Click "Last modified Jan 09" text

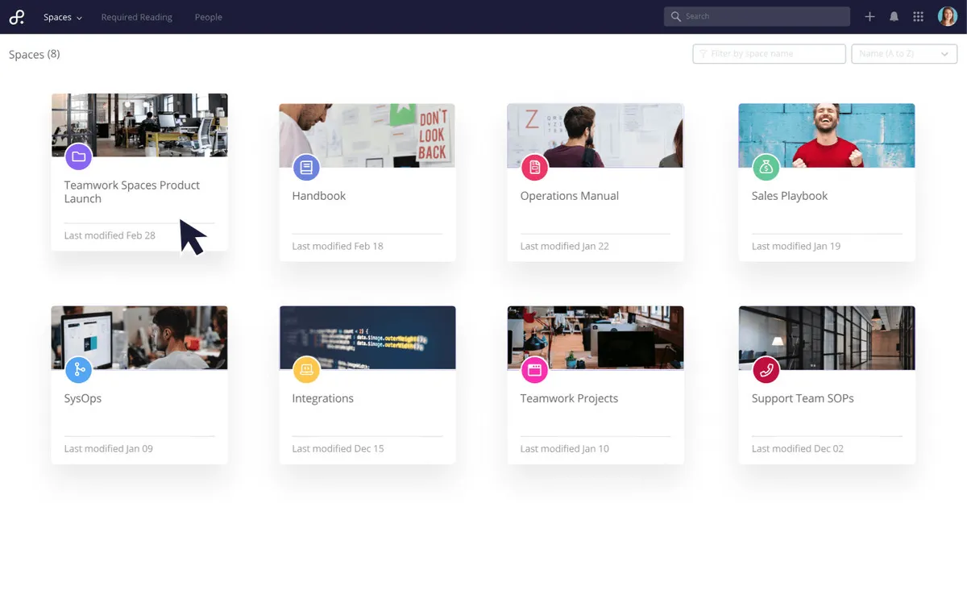[109, 448]
